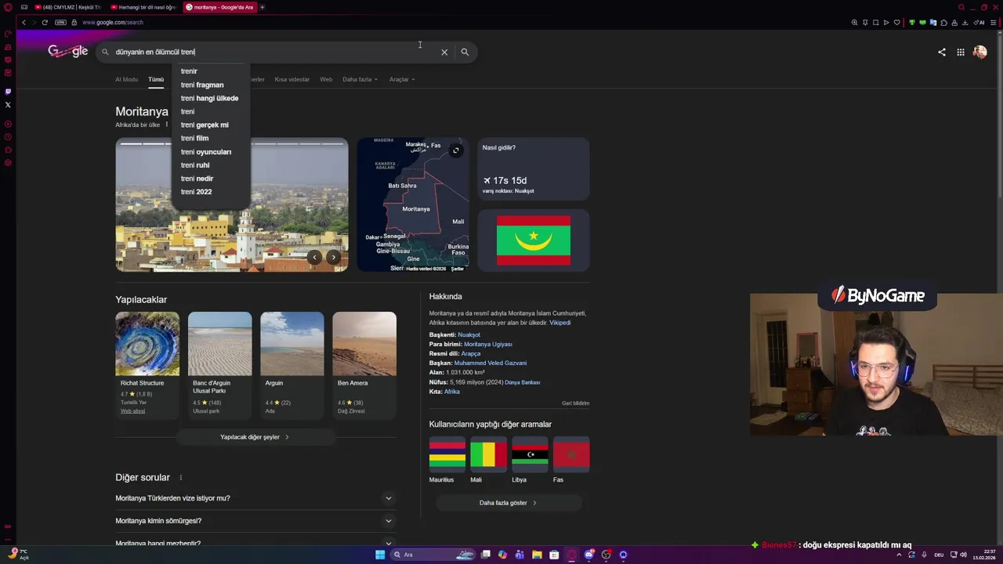This screenshot has width=1003, height=564.
Task: Click the heart bookmark icon in toolbar
Action: [897, 22]
